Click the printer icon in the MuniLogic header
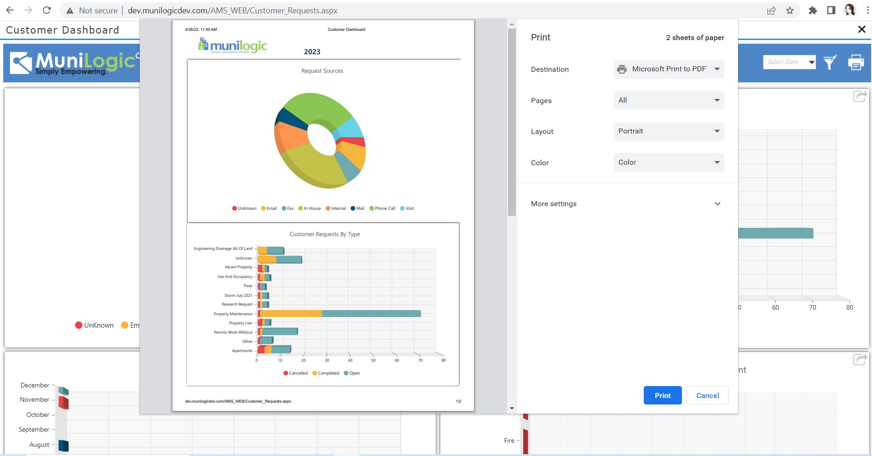 click(856, 62)
